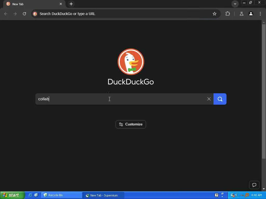Select the New Tab browser tab

(34, 4)
